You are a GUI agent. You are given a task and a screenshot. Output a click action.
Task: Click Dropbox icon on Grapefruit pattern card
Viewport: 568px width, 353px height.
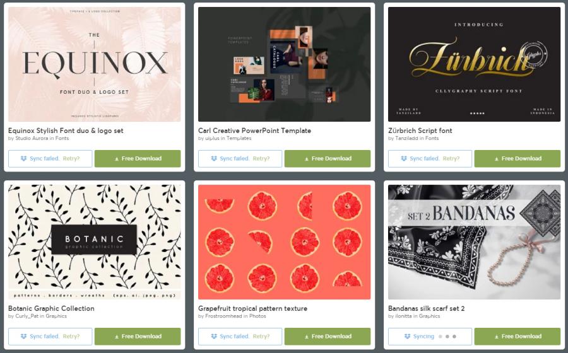tap(214, 337)
